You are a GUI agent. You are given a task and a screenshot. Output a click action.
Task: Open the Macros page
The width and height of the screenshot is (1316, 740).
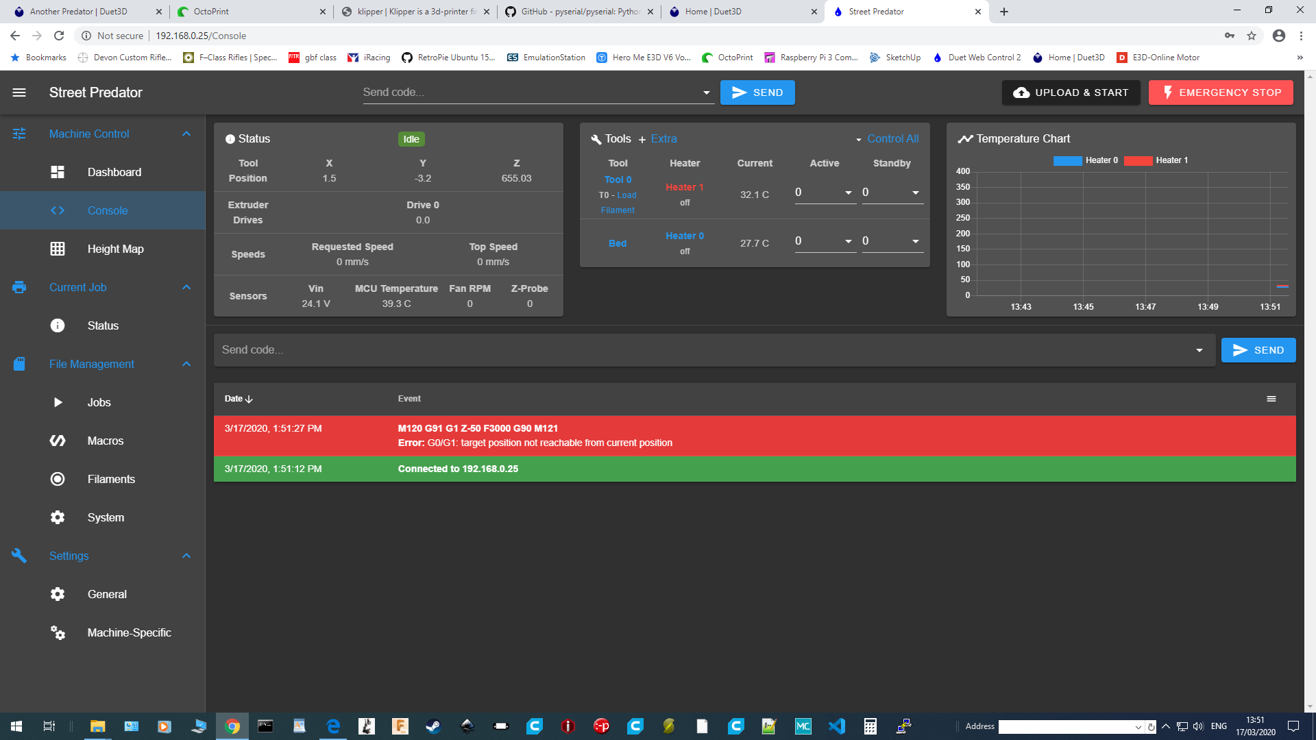(106, 441)
